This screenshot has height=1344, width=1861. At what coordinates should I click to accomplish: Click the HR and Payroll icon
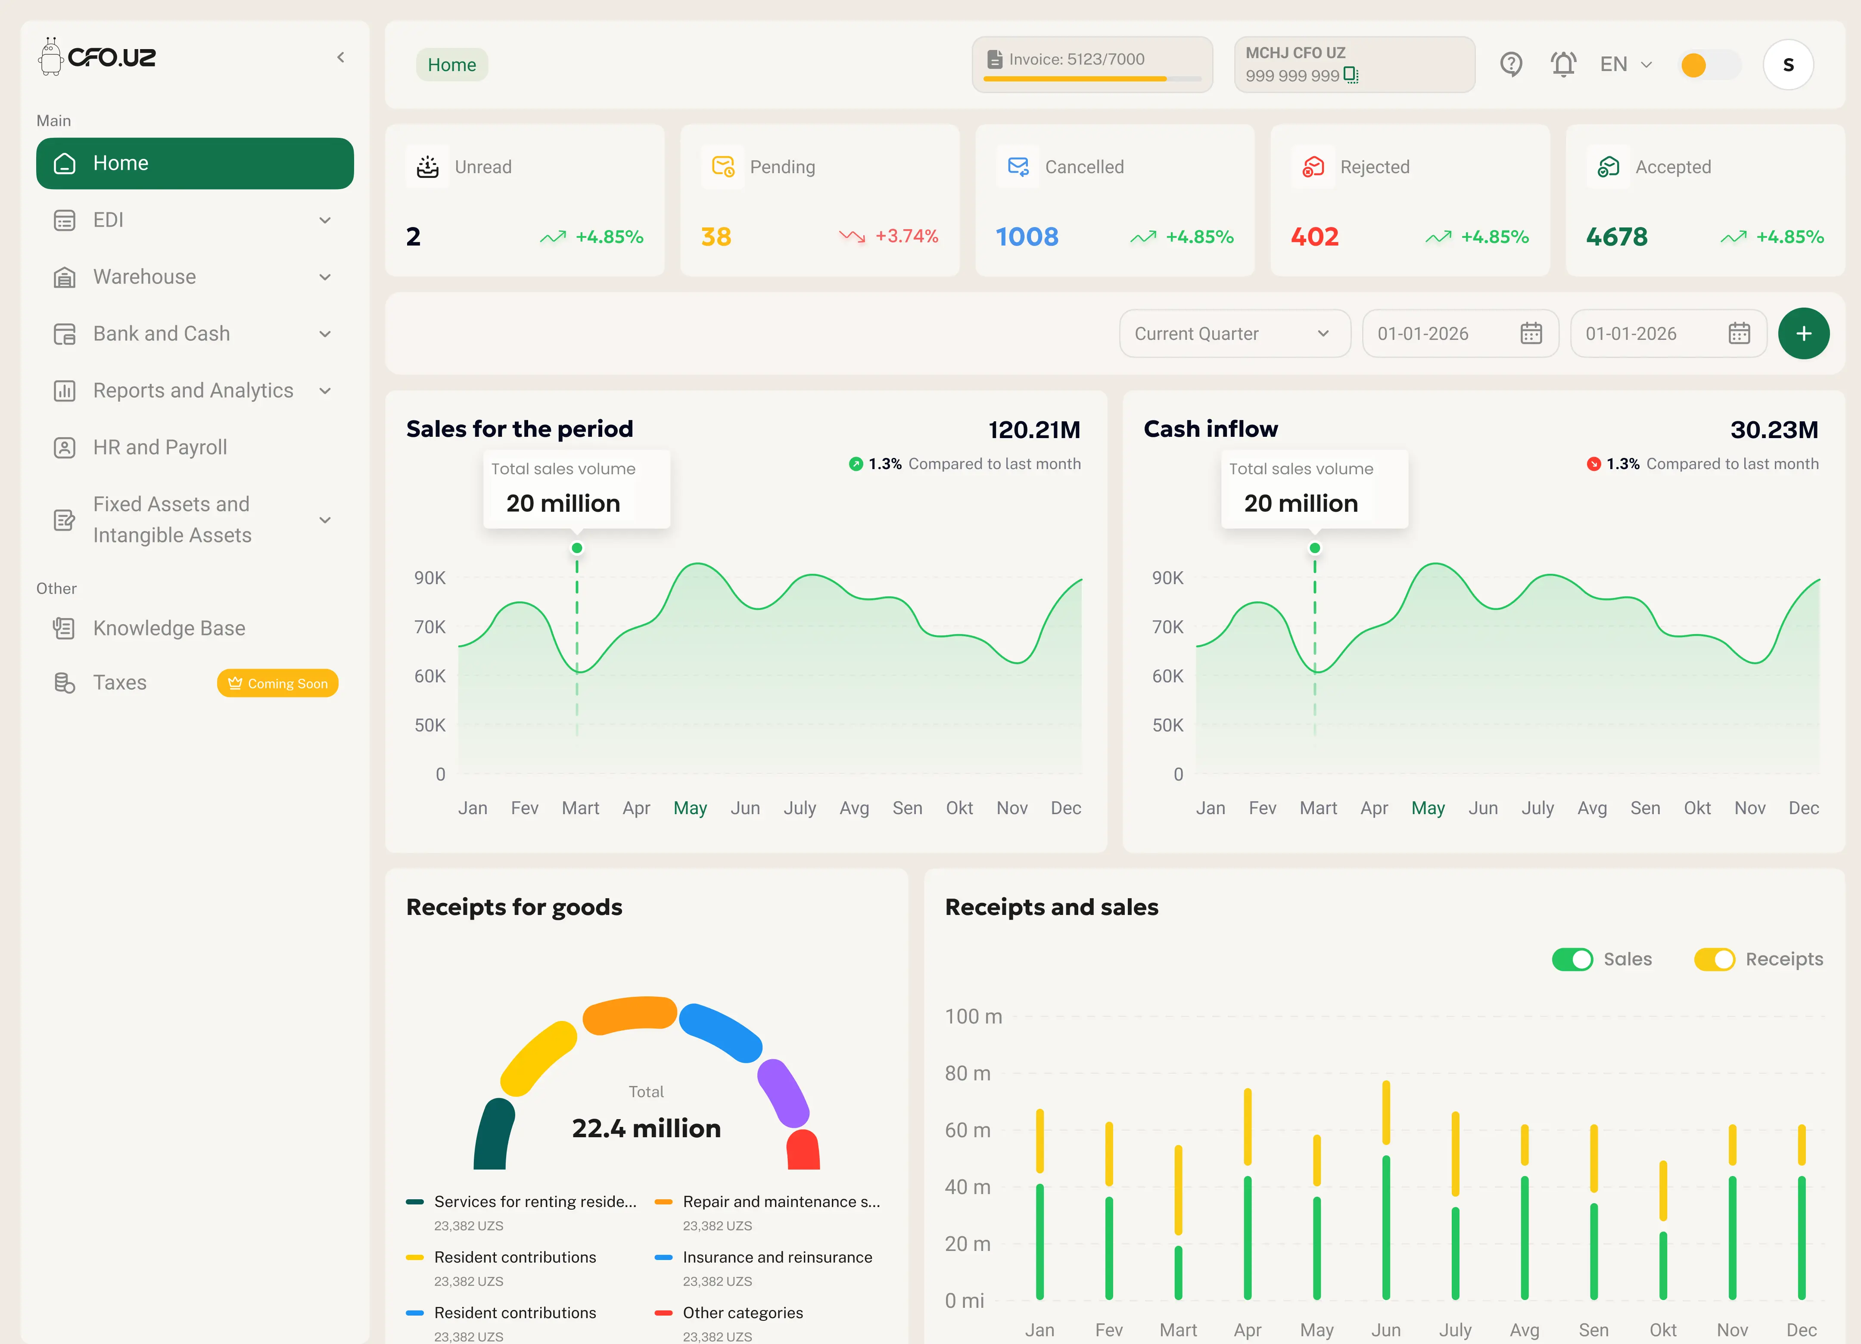(x=65, y=447)
